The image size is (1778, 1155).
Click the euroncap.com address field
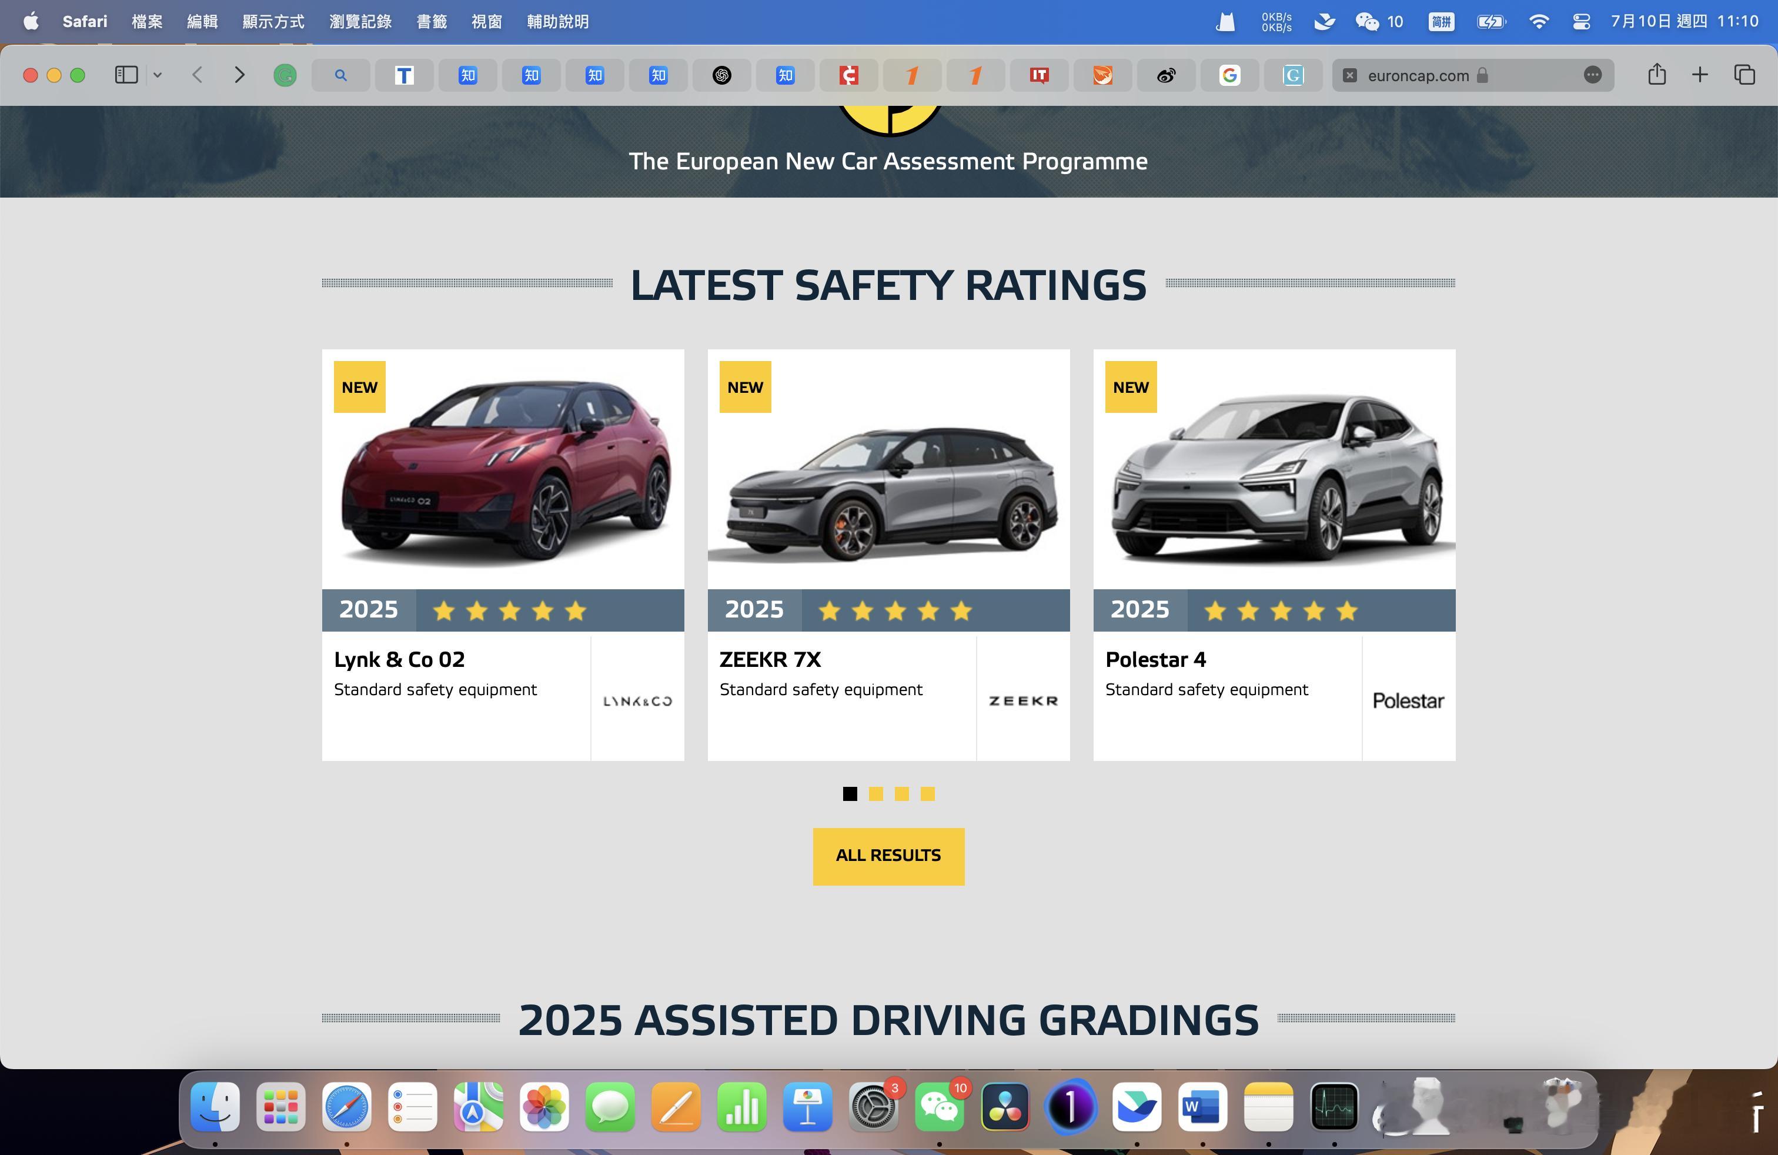tap(1472, 75)
